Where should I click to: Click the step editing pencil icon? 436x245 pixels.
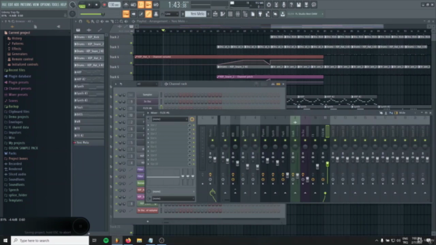click(x=141, y=14)
